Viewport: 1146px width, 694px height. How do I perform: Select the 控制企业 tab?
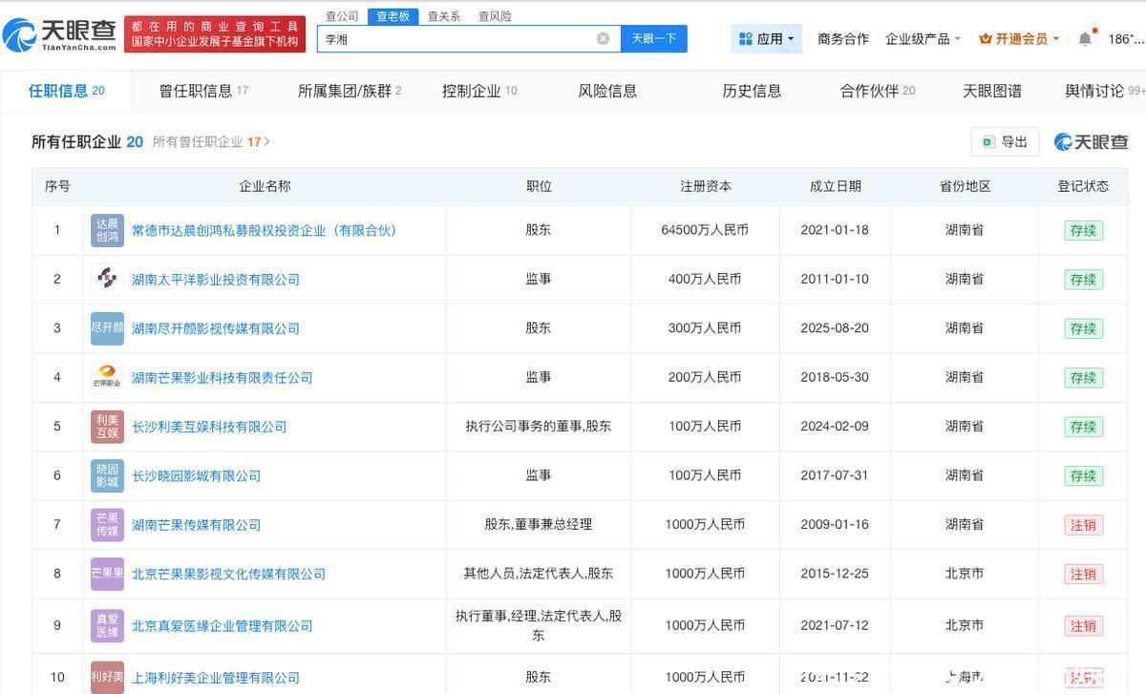click(x=478, y=91)
